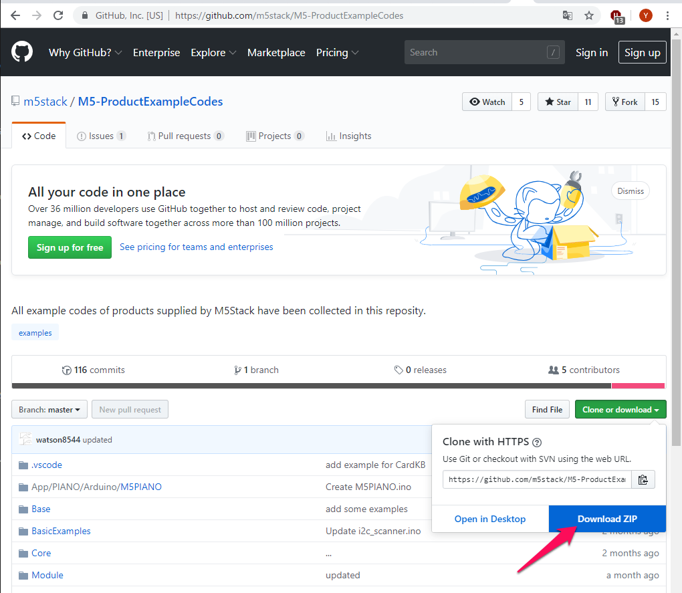
Task: Open the Pull requests tab
Action: (x=185, y=136)
